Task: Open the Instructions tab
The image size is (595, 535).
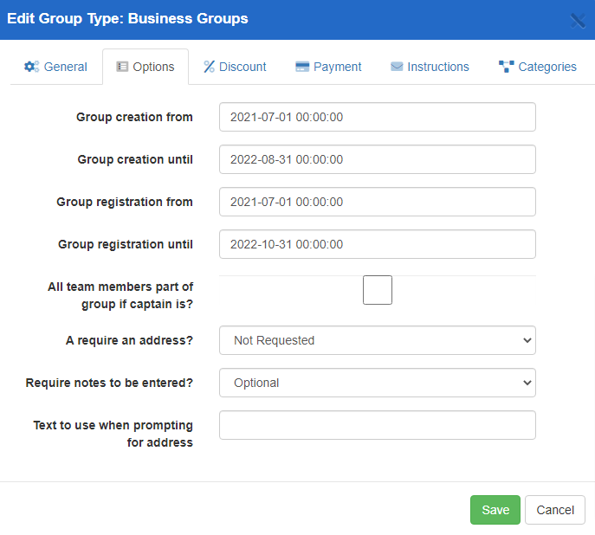Action: click(437, 67)
